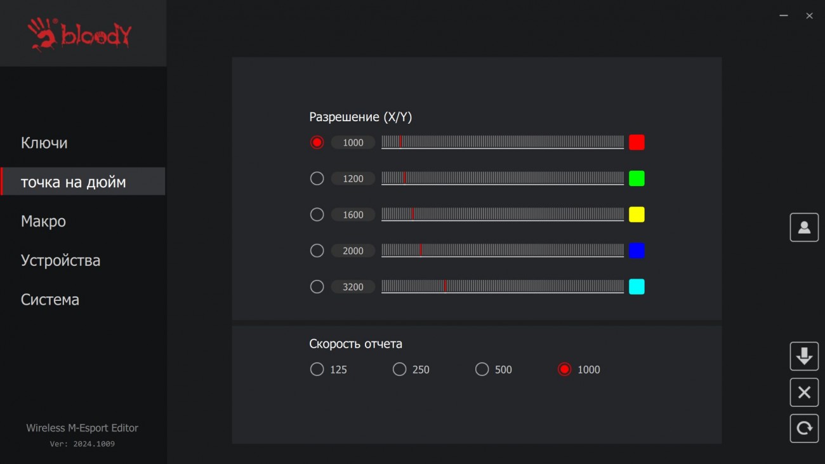Viewport: 825px width, 464px height.
Task: Set report rate to 125
Action: (317, 369)
